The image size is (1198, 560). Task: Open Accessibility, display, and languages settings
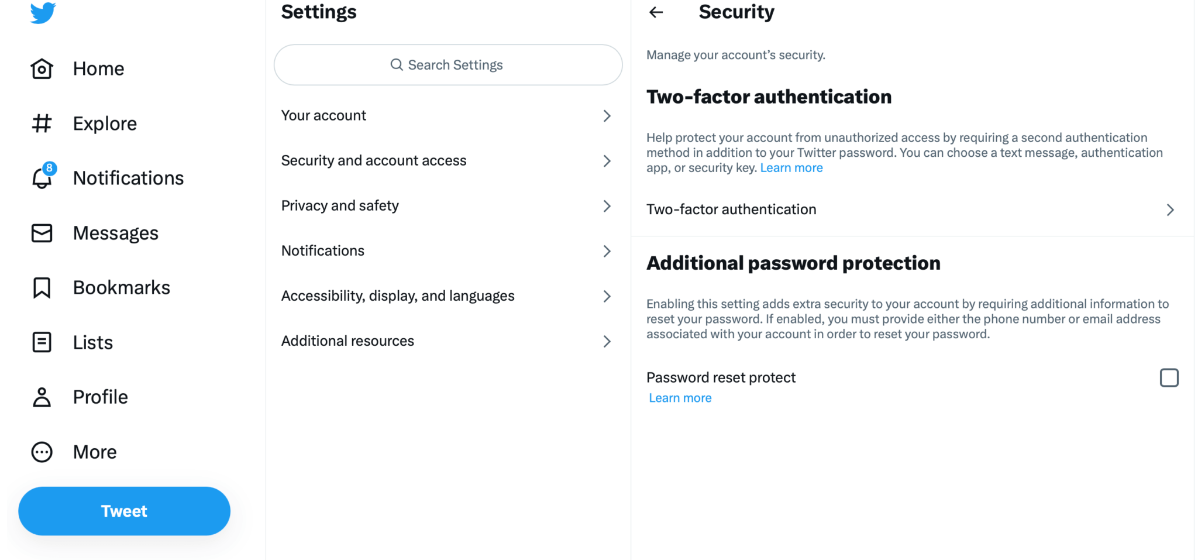point(448,296)
